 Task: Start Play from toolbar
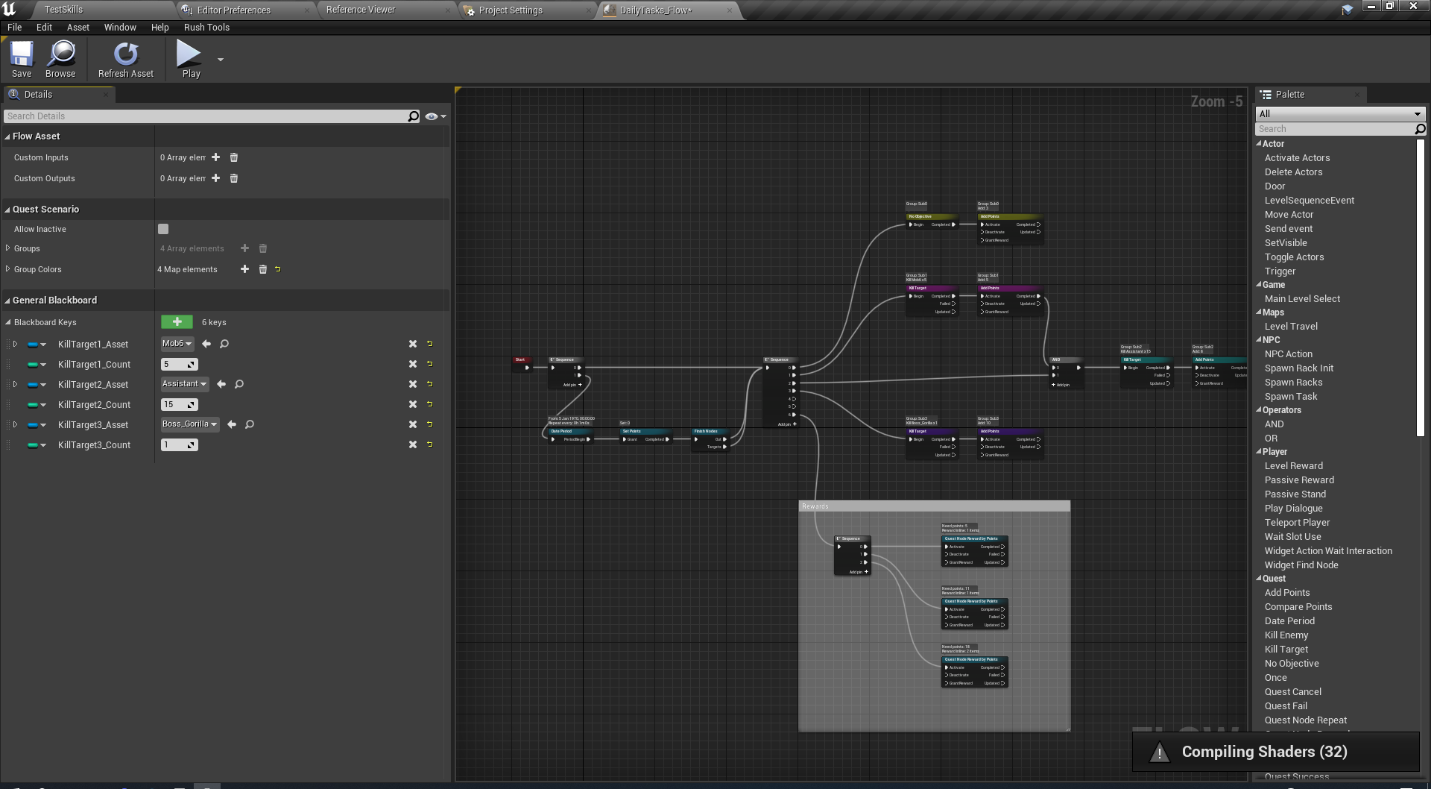click(x=191, y=59)
